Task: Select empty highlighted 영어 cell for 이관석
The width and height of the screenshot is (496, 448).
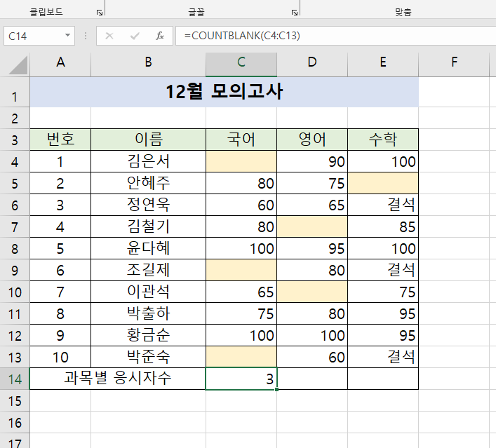Action: [312, 292]
